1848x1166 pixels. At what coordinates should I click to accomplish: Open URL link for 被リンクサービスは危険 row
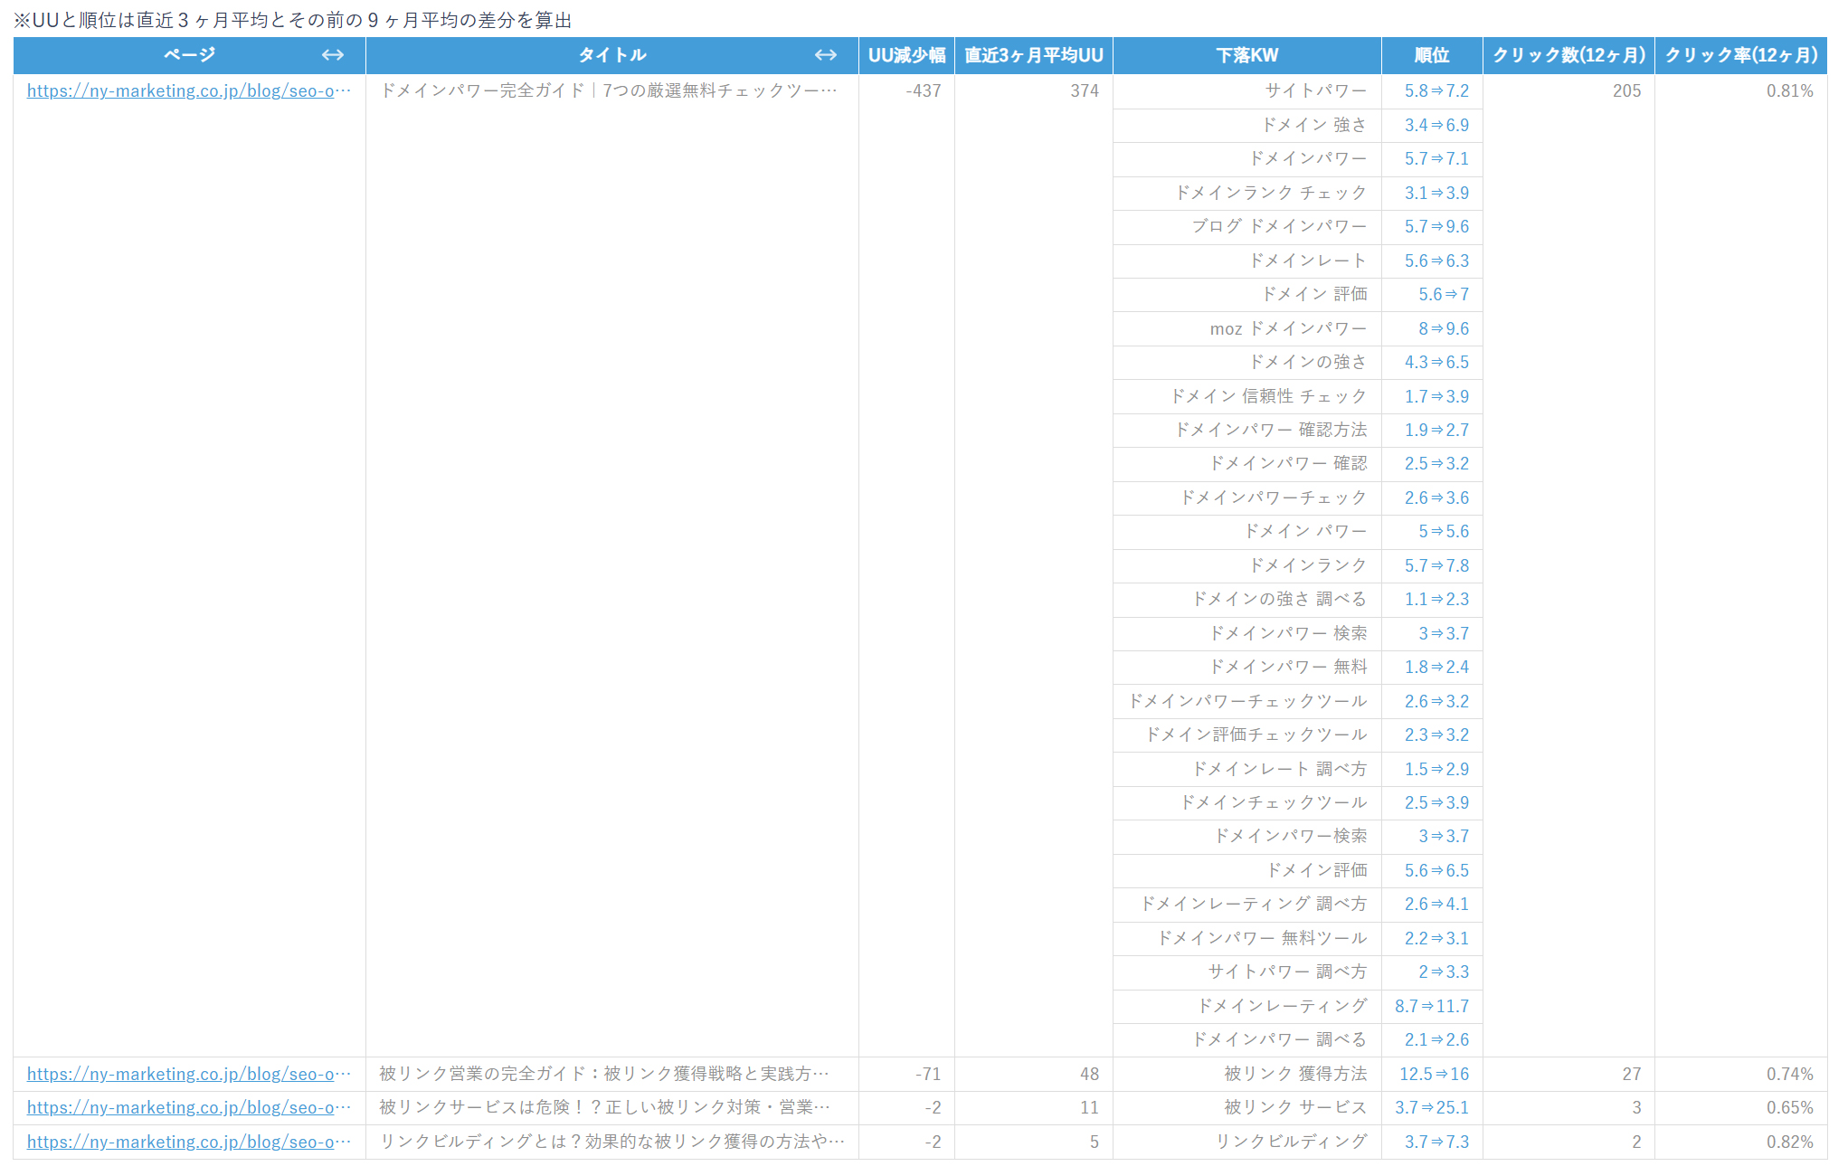(188, 1107)
